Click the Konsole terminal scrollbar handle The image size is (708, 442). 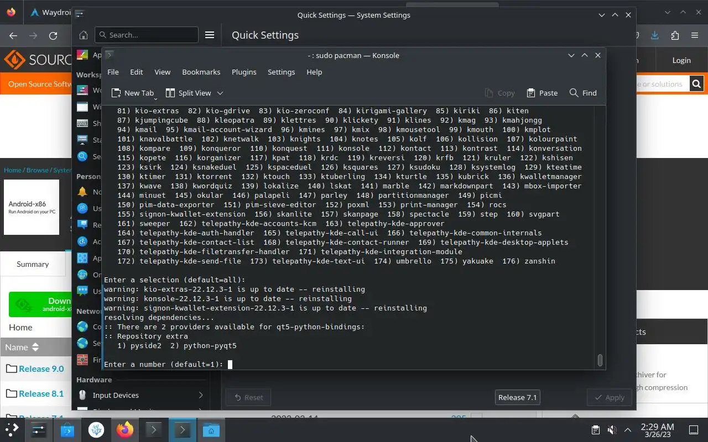click(600, 360)
